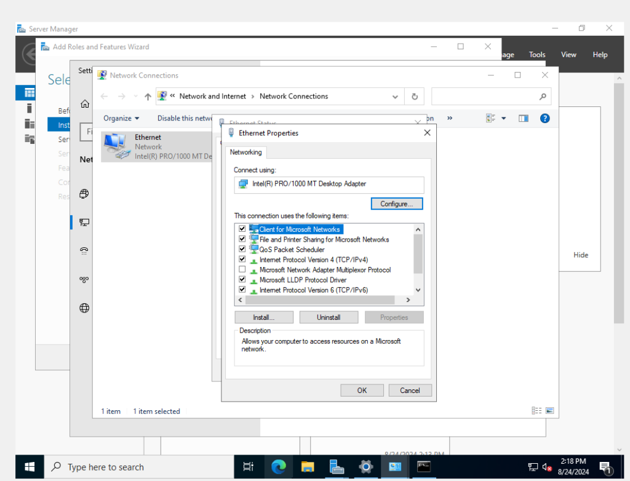Click the items list scroll down arrow
The width and height of the screenshot is (630, 481).
418,290
